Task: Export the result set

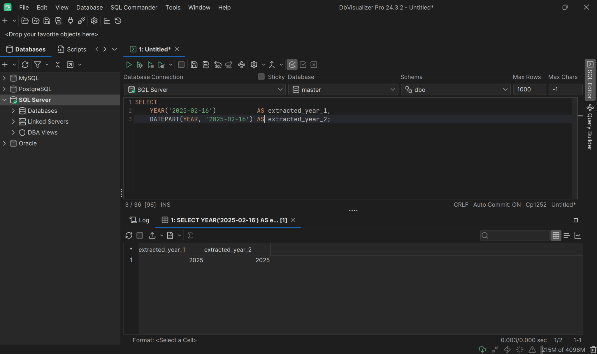Action: pos(152,235)
